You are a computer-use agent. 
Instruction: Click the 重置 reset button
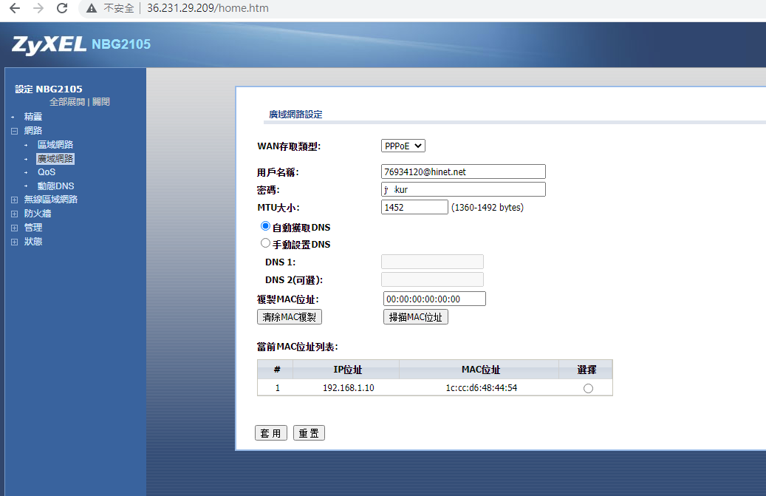point(309,433)
